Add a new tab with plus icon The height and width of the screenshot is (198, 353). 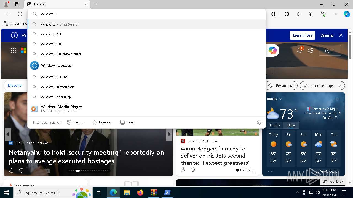96,4
